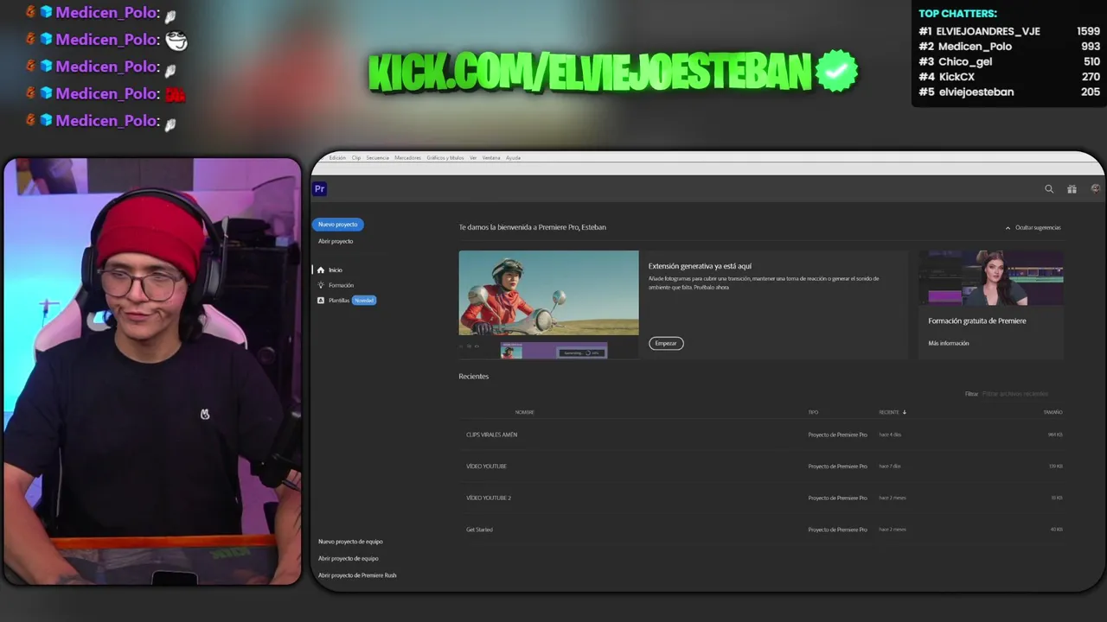This screenshot has height=622, width=1107.
Task: Click Chico_gel in top chatters list
Action: pyautogui.click(x=965, y=62)
